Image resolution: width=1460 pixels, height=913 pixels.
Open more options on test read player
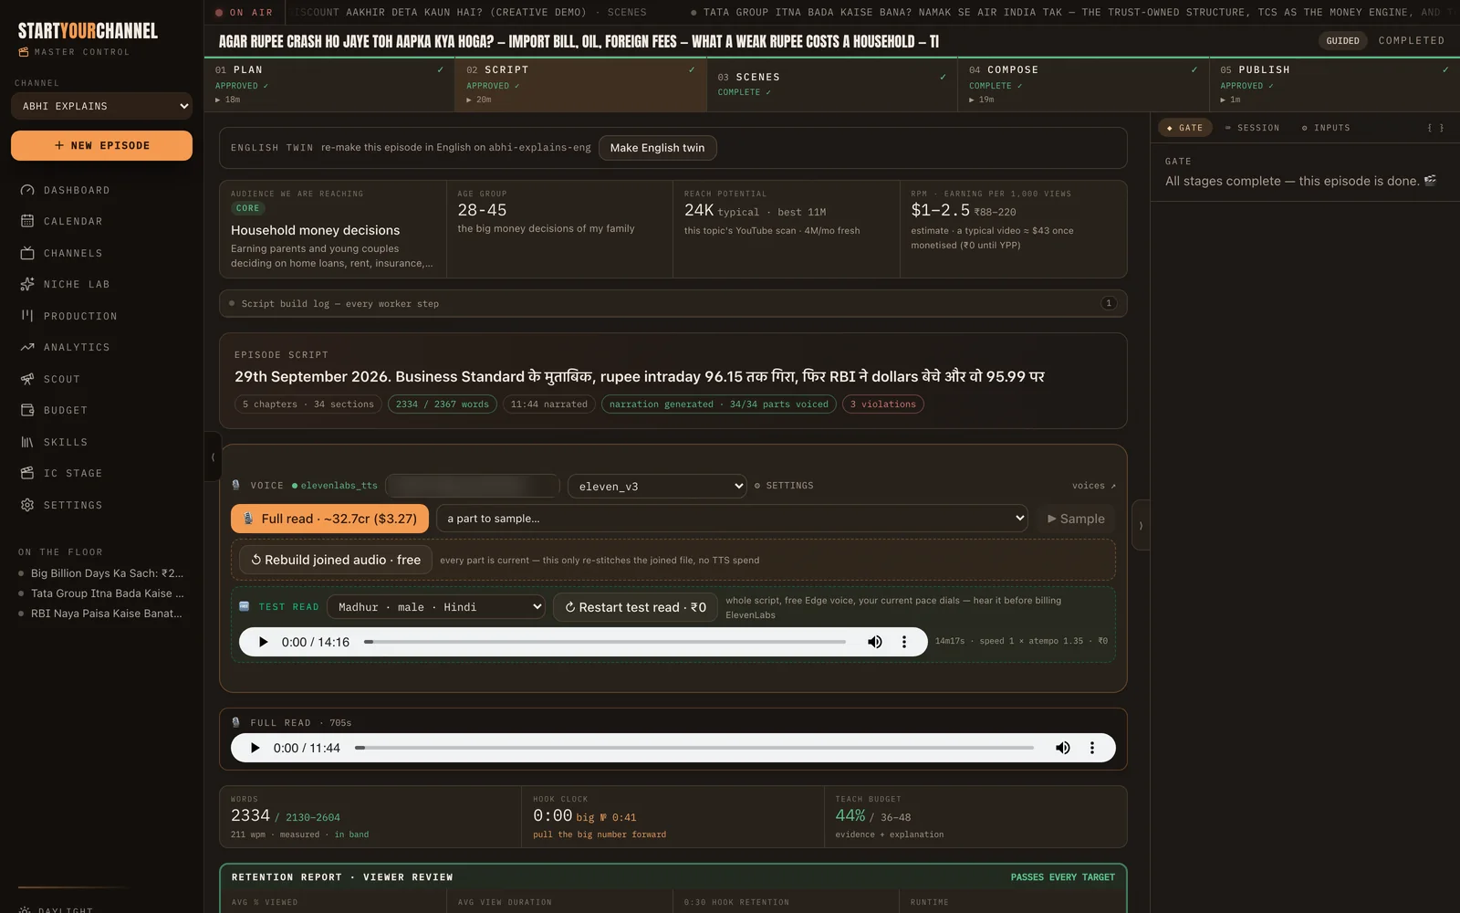point(904,642)
